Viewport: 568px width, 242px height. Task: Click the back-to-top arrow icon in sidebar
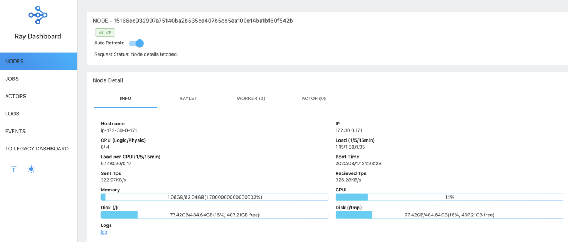[x=14, y=169]
